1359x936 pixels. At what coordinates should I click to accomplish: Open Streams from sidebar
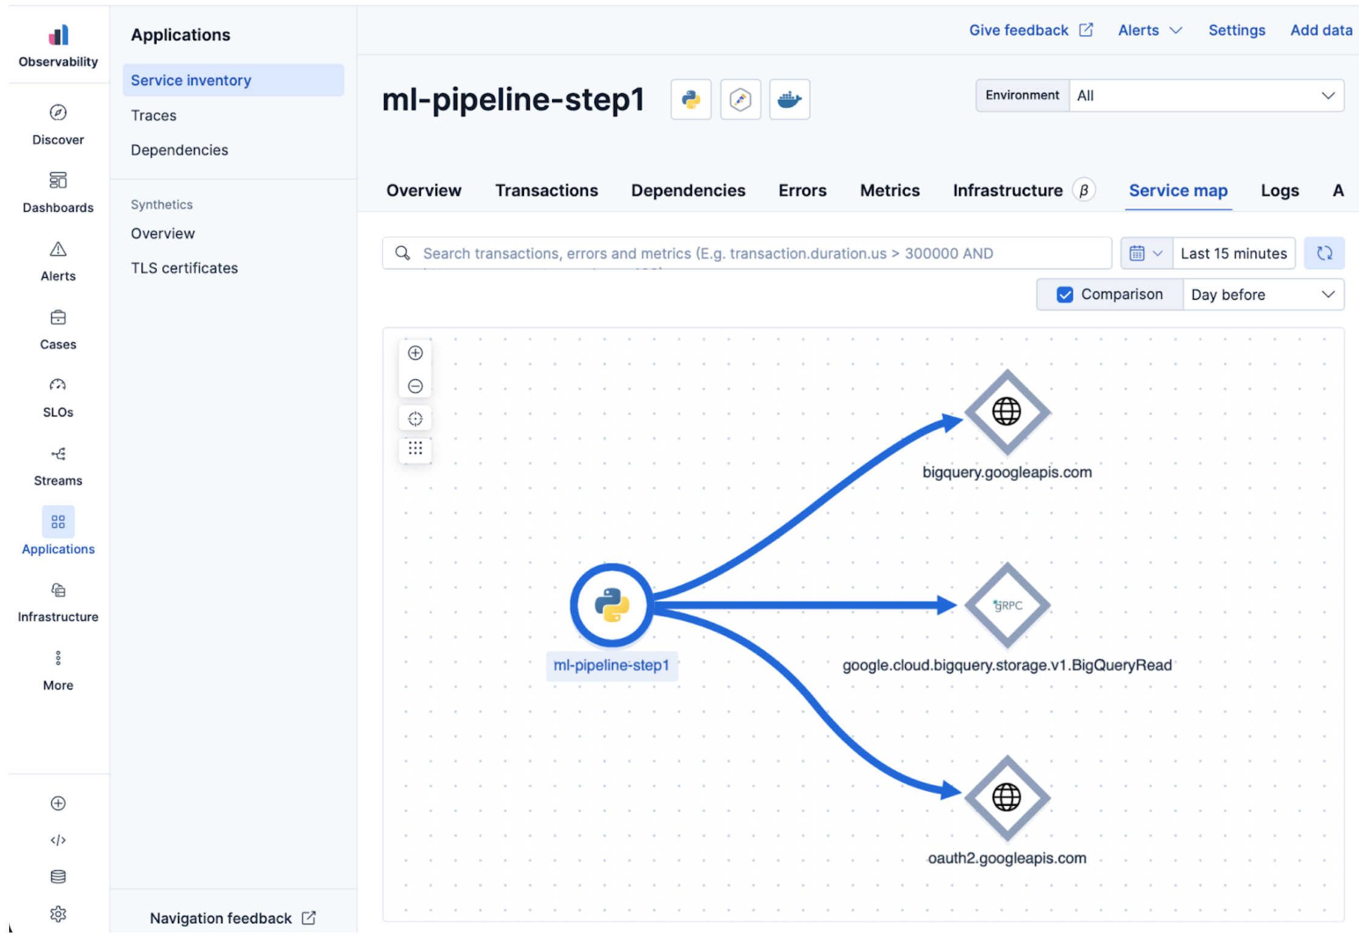(58, 466)
